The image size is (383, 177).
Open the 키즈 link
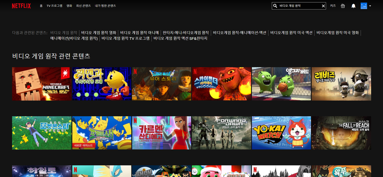pos(333,6)
